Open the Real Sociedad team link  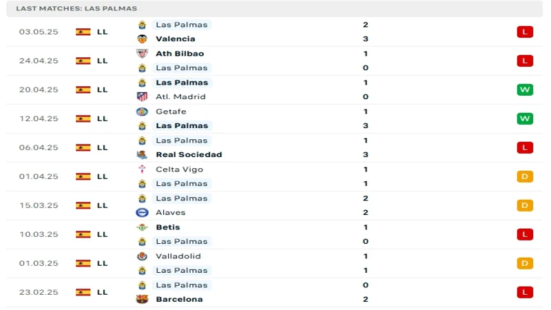point(189,154)
